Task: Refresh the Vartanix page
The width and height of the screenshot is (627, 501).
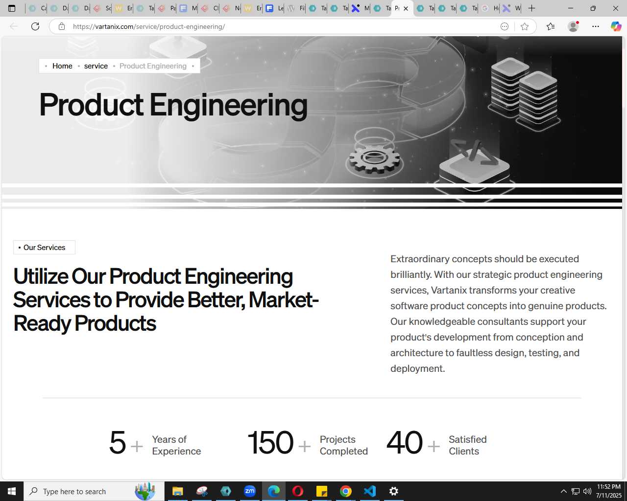Action: pos(35,26)
